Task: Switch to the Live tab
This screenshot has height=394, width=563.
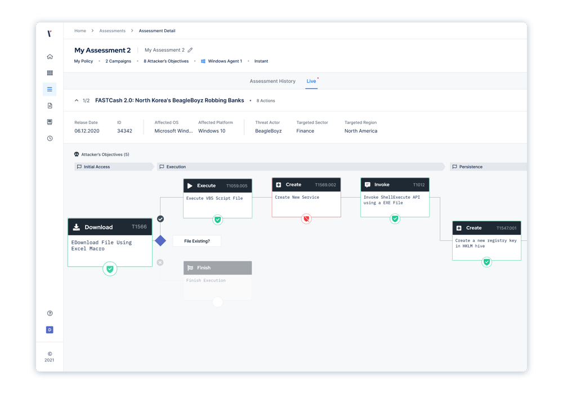Action: pos(311,81)
